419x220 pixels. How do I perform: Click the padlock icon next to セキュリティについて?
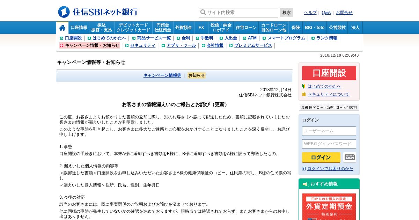pos(304,94)
